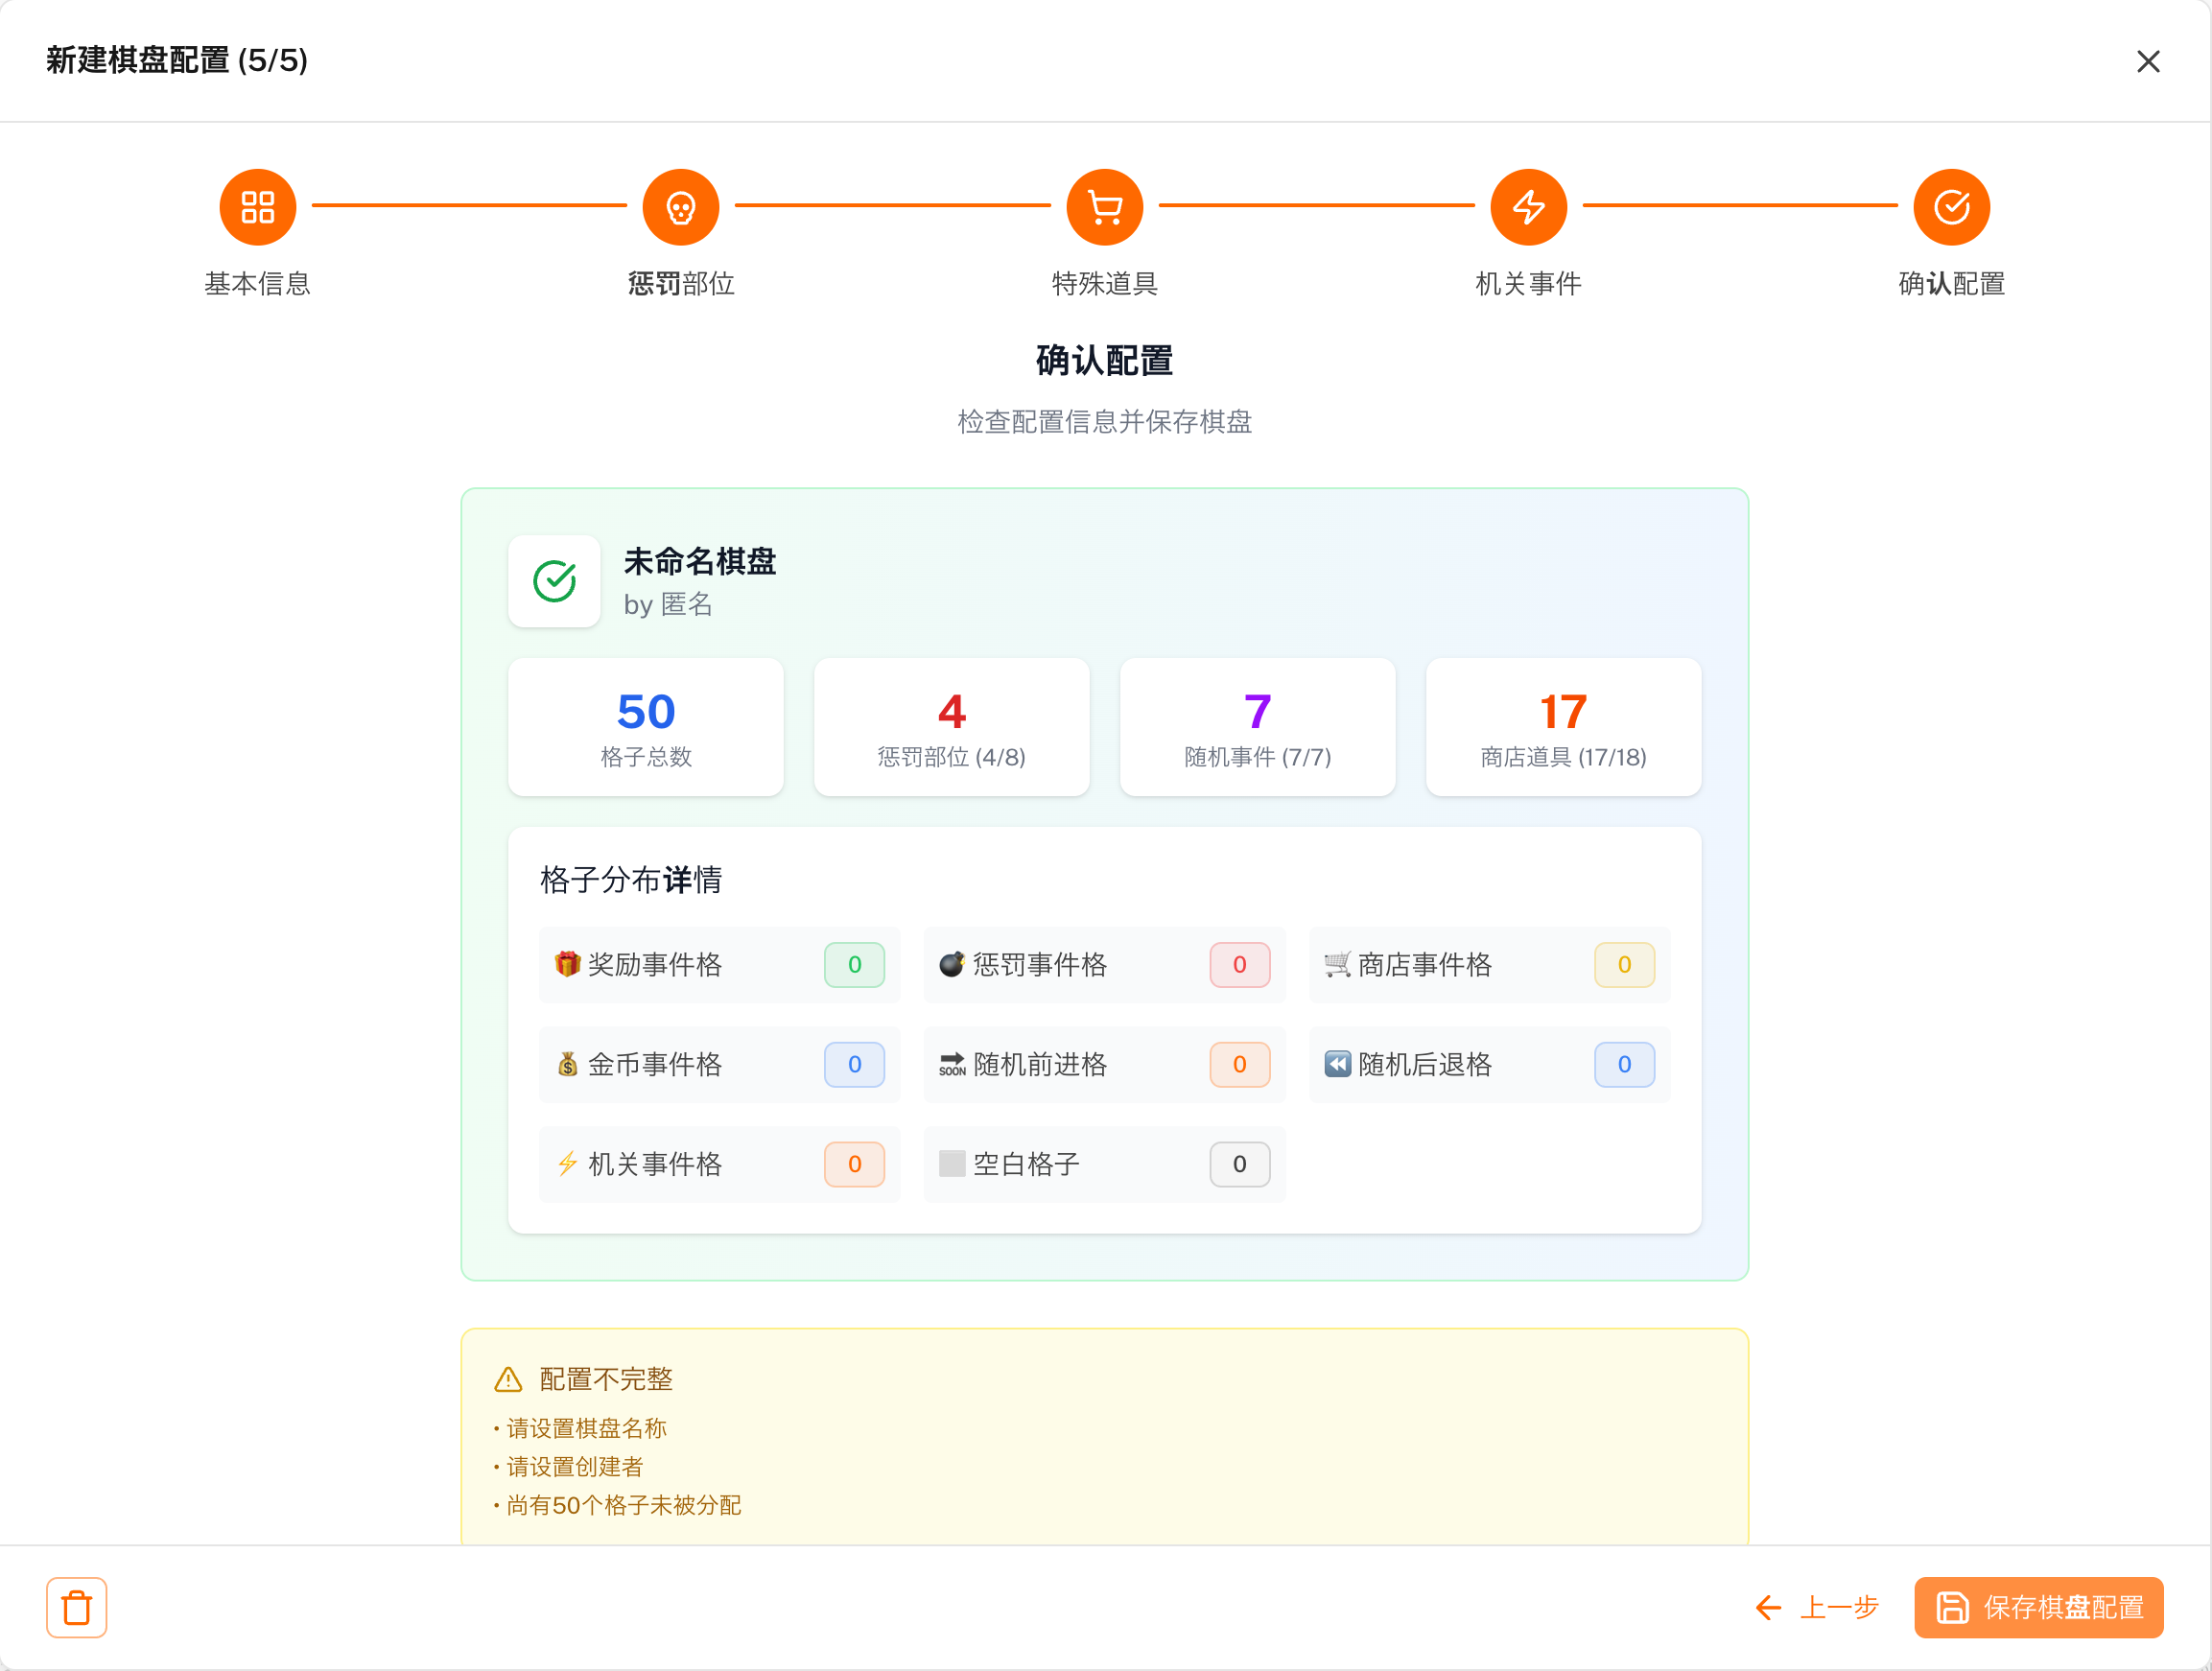Click the warning triangle icon by 配置不完整

[x=508, y=1379]
